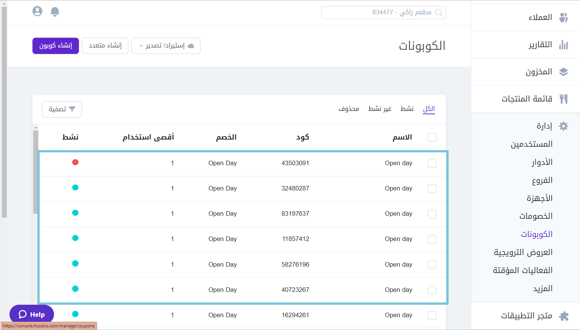The width and height of the screenshot is (580, 330).
Task: Open coupon code 16294261
Action: pyautogui.click(x=295, y=315)
